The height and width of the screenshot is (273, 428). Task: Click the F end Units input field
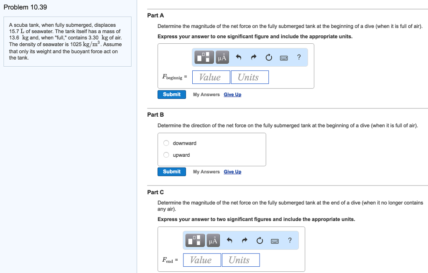240,260
